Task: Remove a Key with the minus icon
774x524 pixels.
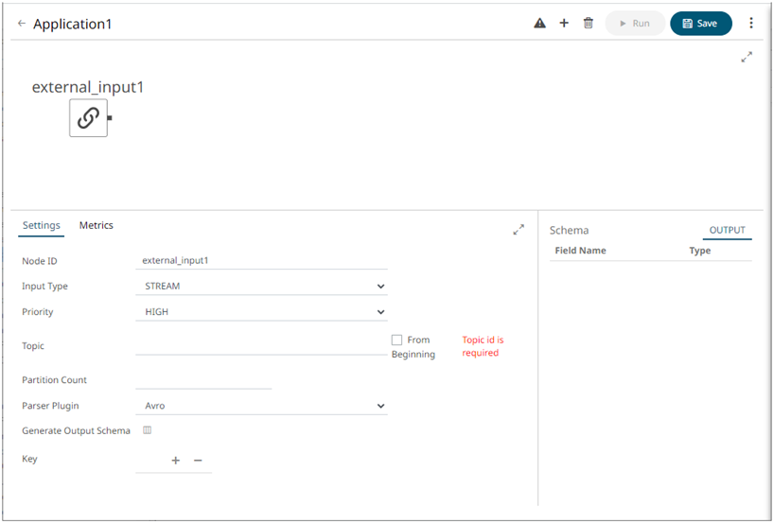Action: point(198,461)
